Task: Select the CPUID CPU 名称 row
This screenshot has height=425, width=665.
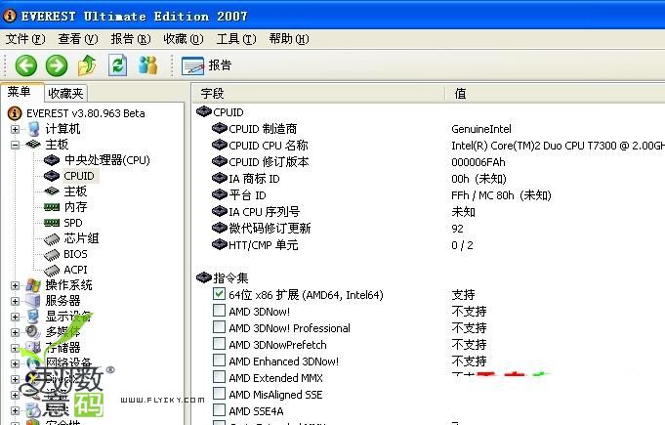Action: click(x=269, y=146)
